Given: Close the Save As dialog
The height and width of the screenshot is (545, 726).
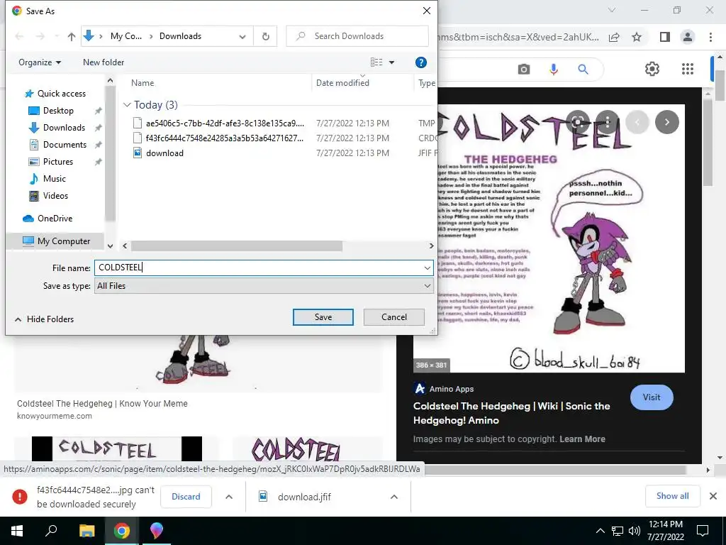Looking at the screenshot, I should click(426, 11).
